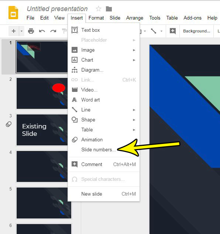The height and width of the screenshot is (234, 220).
Task: Choose Word art in Insert menu
Action: coord(104,100)
